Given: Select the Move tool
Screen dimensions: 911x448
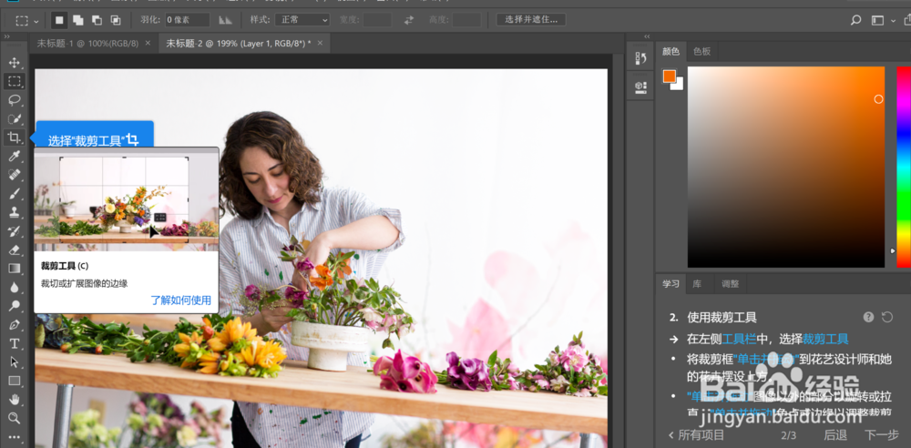Looking at the screenshot, I should pyautogui.click(x=14, y=63).
